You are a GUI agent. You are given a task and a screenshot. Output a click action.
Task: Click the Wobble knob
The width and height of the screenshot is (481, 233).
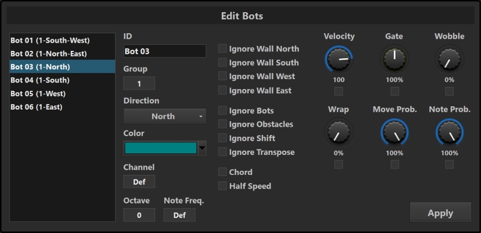click(449, 59)
